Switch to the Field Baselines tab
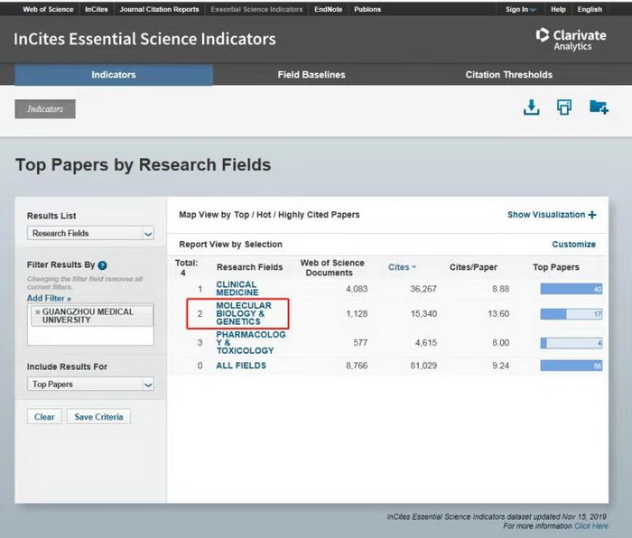Image resolution: width=632 pixels, height=538 pixels. pyautogui.click(x=311, y=75)
